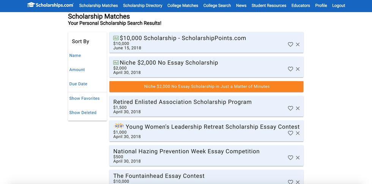
Task: Sort scholarships by Name
Action: click(75, 55)
